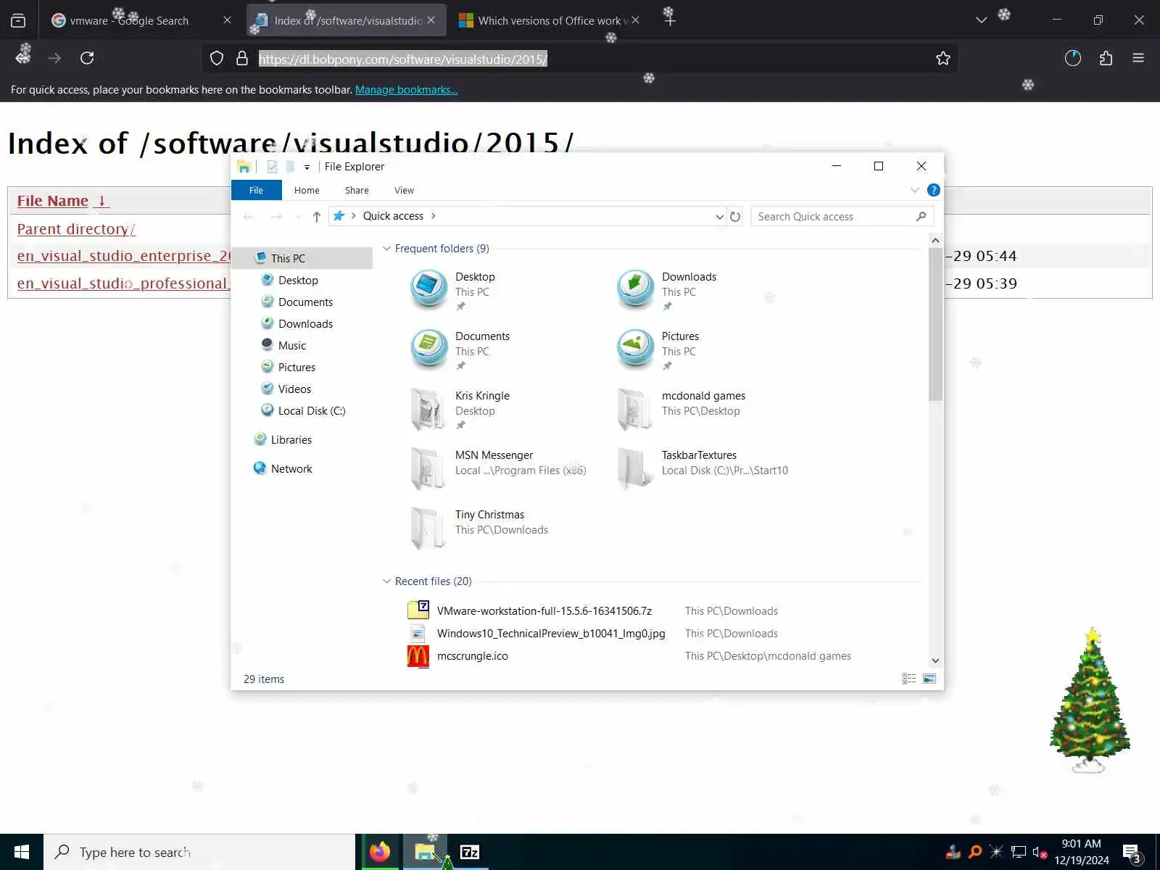
Task: Open Firefox View icon left of tabs
Action: pos(18,20)
